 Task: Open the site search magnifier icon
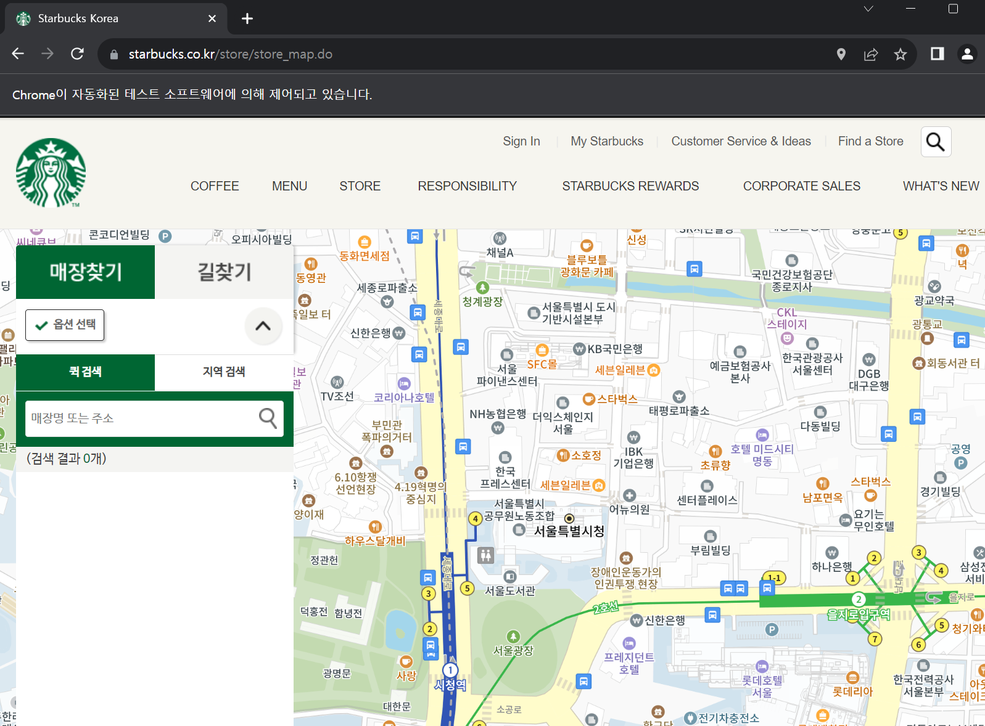pyautogui.click(x=936, y=142)
